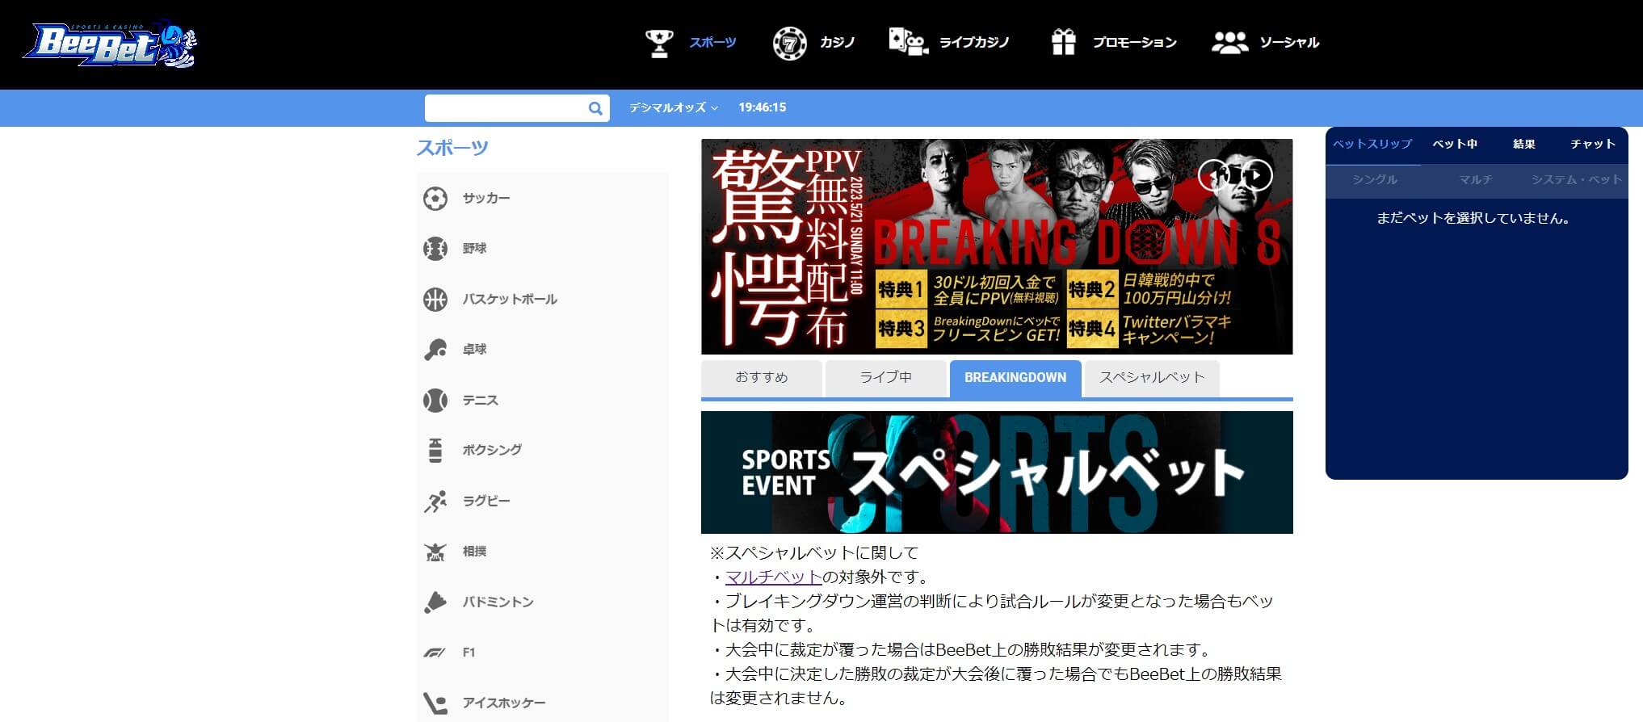Viewport: 1643px width, 722px height.
Task: Select the マルチ bet type
Action: [1476, 180]
